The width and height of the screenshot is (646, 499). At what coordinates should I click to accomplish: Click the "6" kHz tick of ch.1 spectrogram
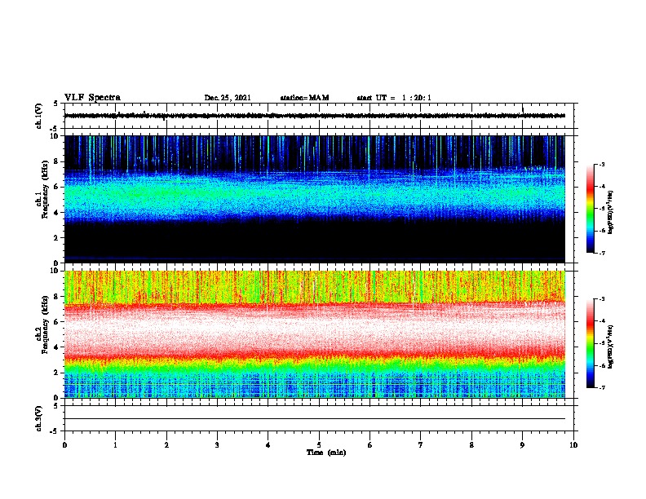click(x=57, y=187)
